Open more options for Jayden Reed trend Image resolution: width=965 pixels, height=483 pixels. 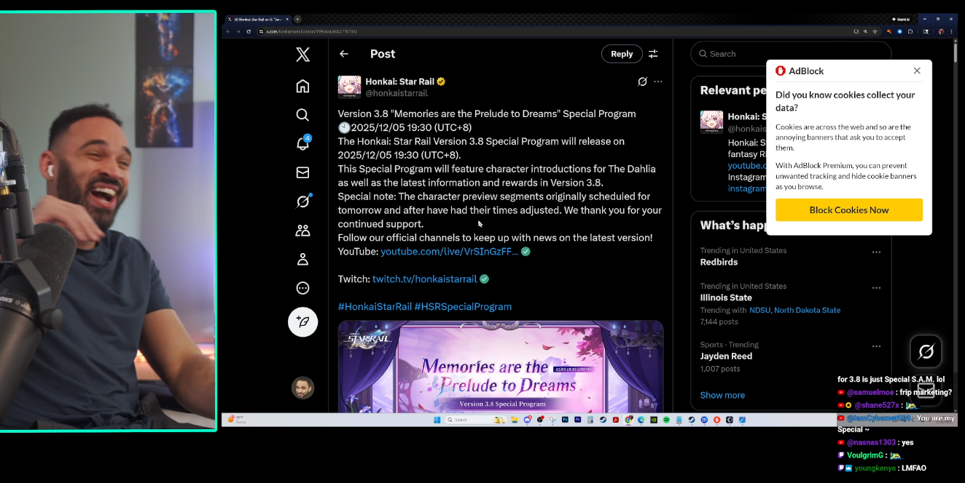pyautogui.click(x=876, y=346)
